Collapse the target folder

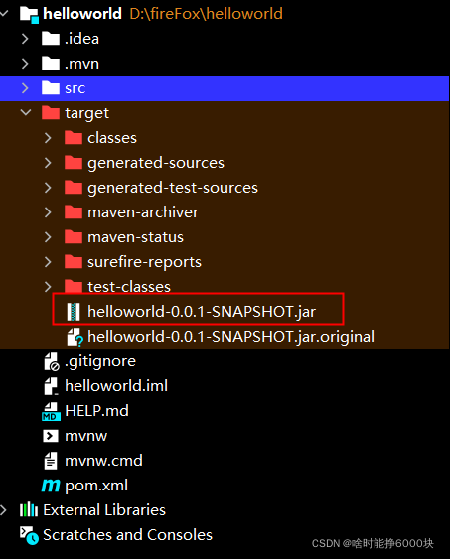pos(26,112)
